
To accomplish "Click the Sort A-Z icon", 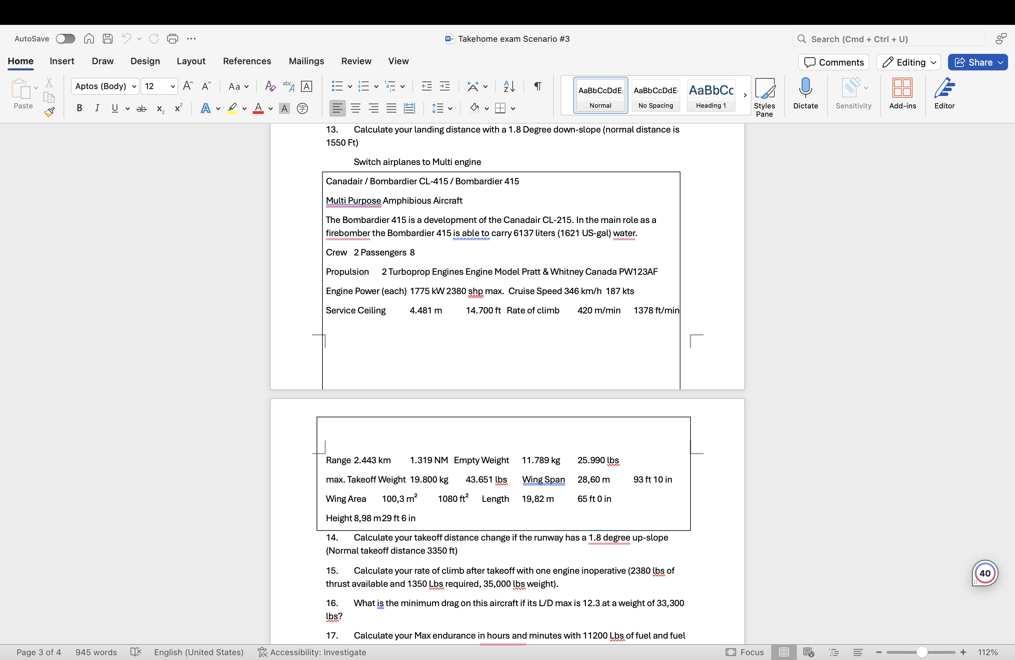I will pos(509,87).
